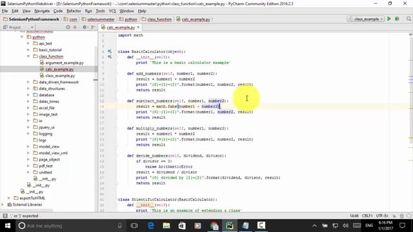
Task: Expand the database folder
Action: [x=28, y=95]
